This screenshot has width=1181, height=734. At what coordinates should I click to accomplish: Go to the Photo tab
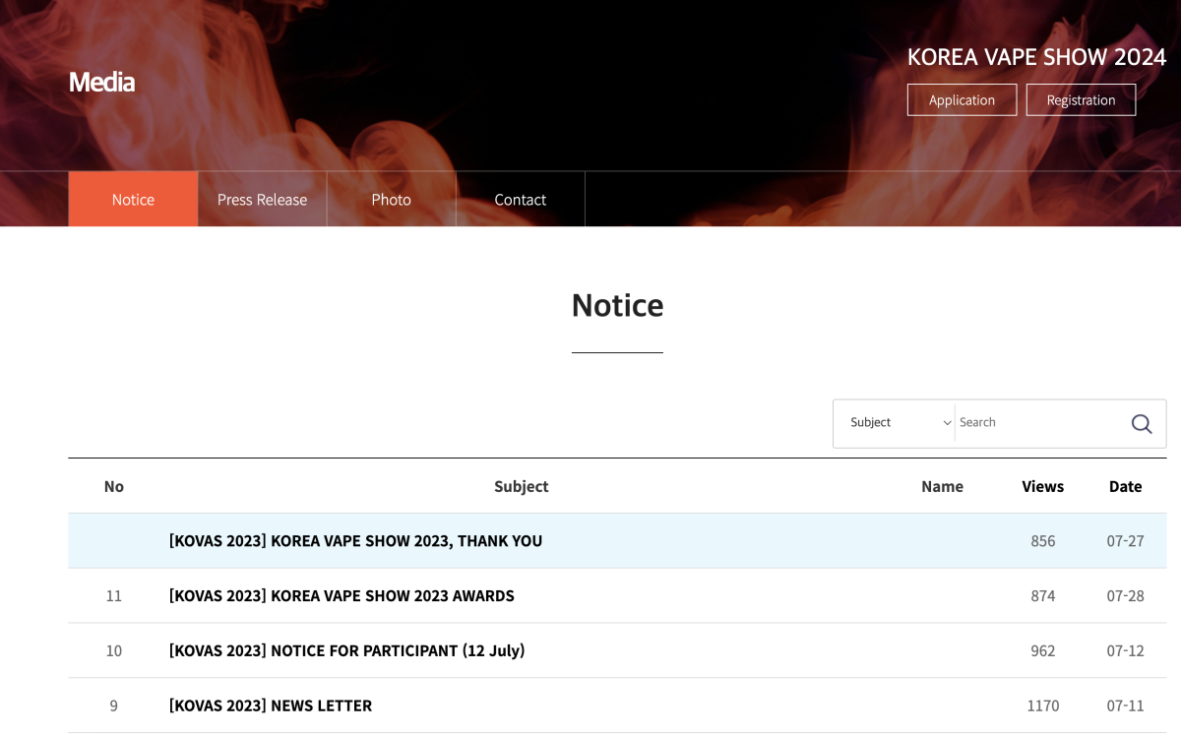[x=391, y=199]
